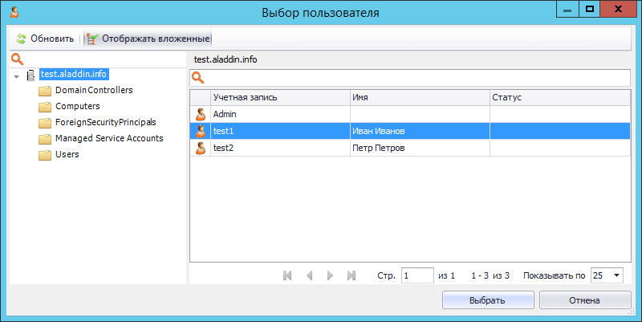Image resolution: width=642 pixels, height=322 pixels.
Task: Select the Admin account row
Action: pos(410,114)
